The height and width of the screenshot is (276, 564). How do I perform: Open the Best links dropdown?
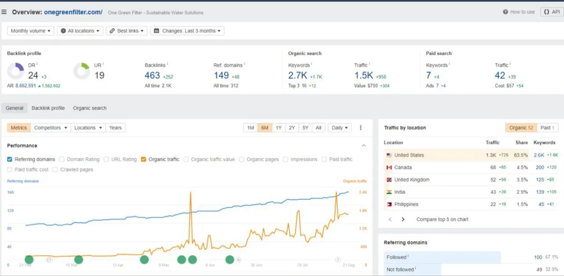coord(127,31)
